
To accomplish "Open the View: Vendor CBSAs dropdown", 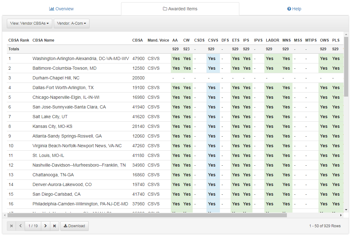I will 29,23.
